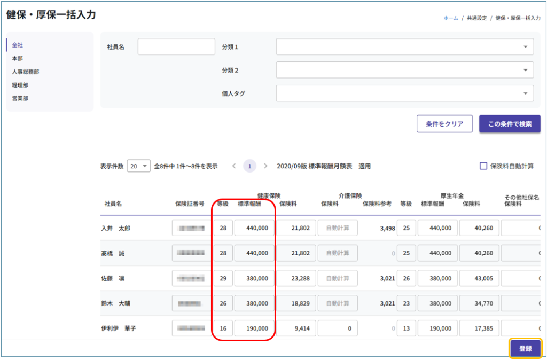Open the 個人タグ dropdown
Viewport: 547px width, 360px height.
coord(404,93)
